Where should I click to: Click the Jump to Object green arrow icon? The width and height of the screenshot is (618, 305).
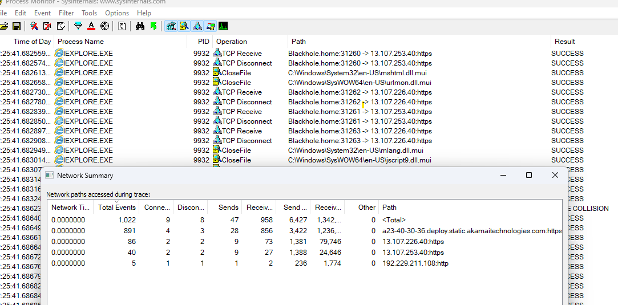pos(154,26)
